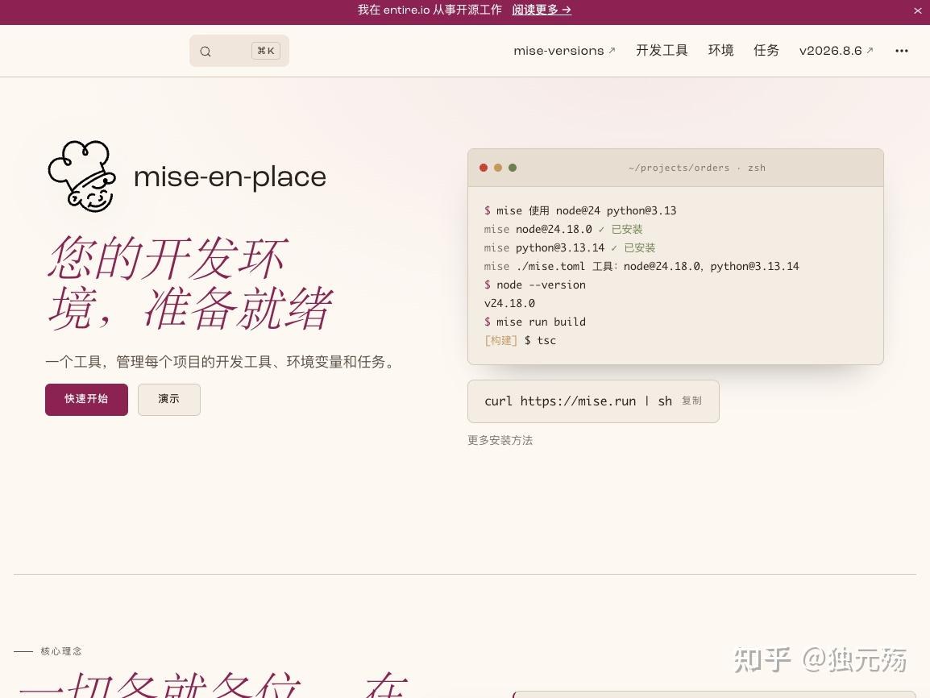Click the yellow terminal window dot
930x698 pixels.
click(x=498, y=168)
